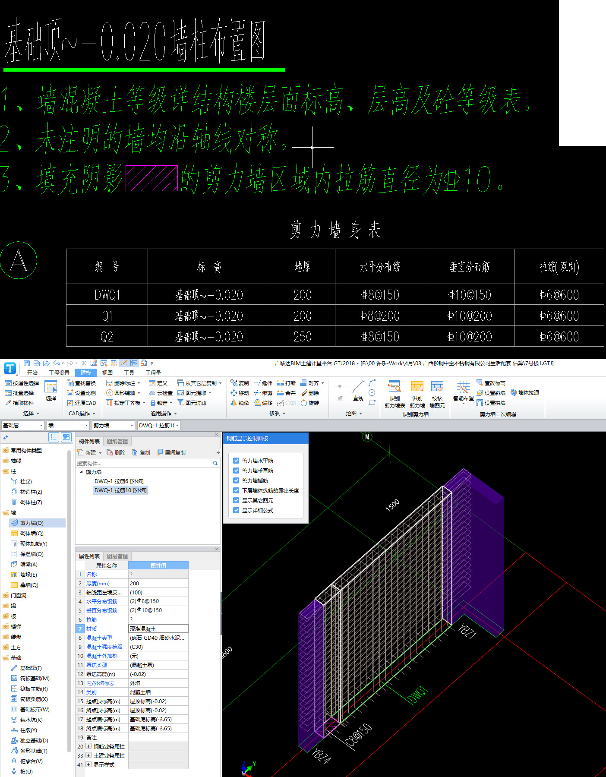Switch to the 工具 ribbon tab
The height and width of the screenshot is (777, 606).
click(x=129, y=373)
